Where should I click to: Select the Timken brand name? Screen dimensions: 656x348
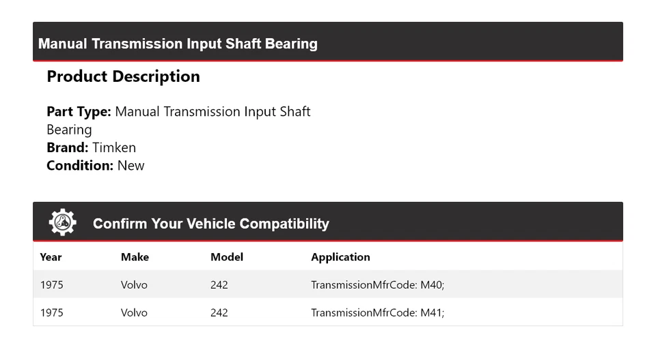(114, 147)
